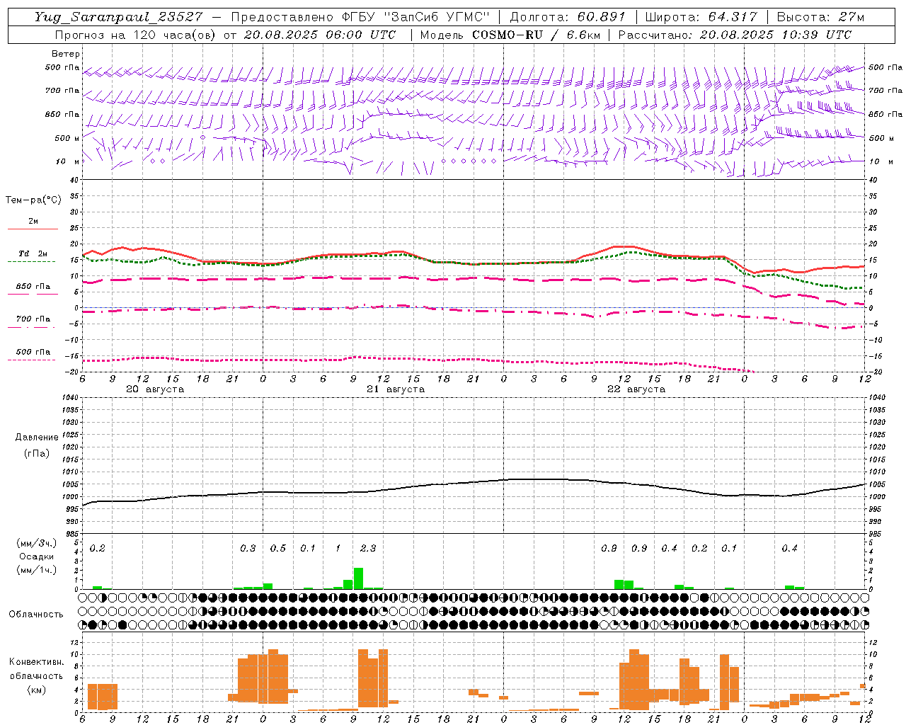Click the 'Конвективн.' convective cloud label
The image size is (906, 725).
[36, 662]
